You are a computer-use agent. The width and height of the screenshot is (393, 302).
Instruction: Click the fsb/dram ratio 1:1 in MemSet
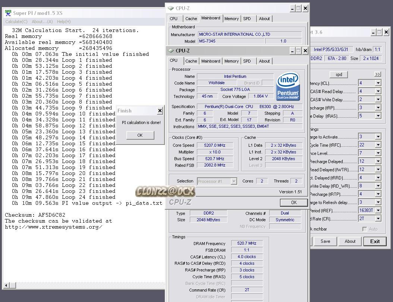pos(377,50)
